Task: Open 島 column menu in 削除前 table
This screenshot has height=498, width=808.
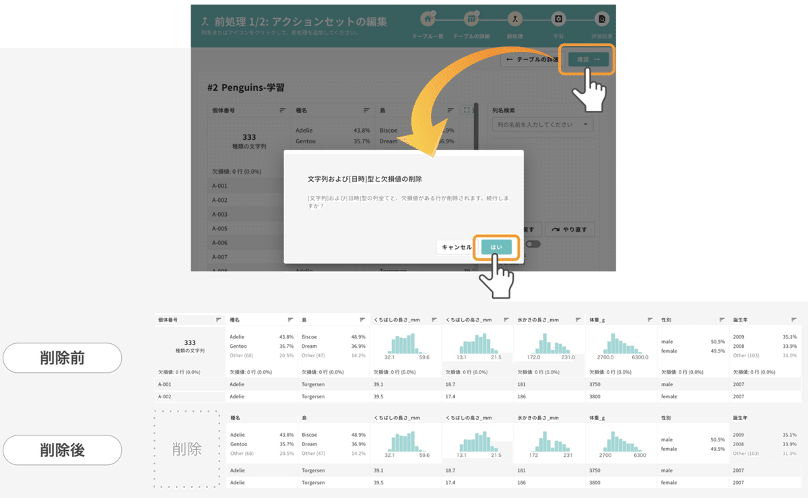Action: tap(363, 320)
